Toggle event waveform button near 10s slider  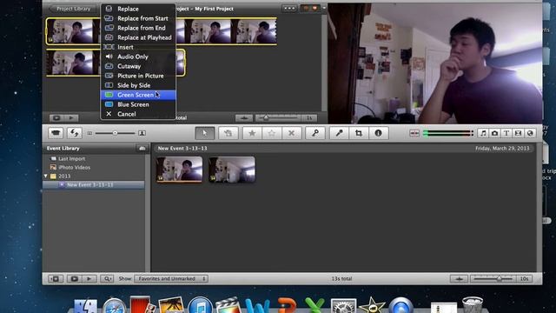pos(459,279)
